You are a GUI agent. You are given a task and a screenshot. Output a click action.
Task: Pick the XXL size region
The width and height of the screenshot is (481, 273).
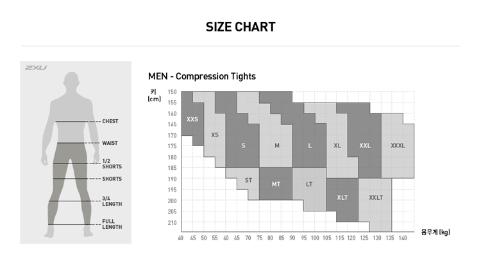(365, 145)
